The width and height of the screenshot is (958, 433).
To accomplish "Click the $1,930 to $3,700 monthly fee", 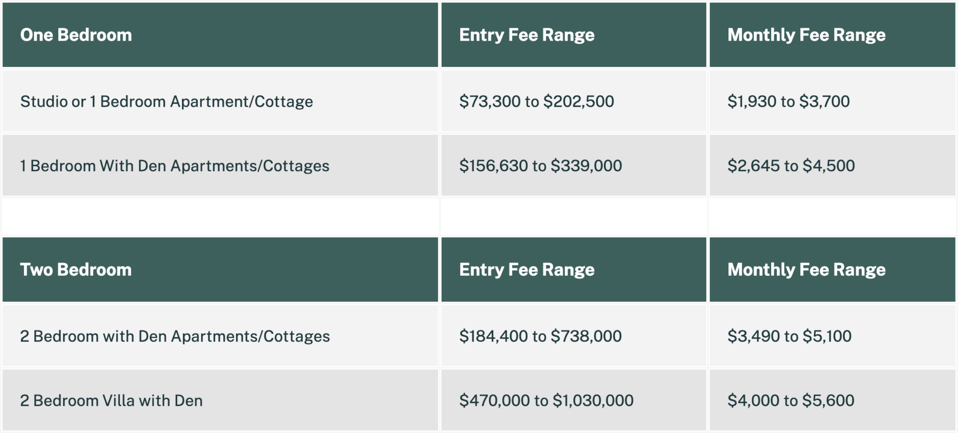I will pos(833,101).
